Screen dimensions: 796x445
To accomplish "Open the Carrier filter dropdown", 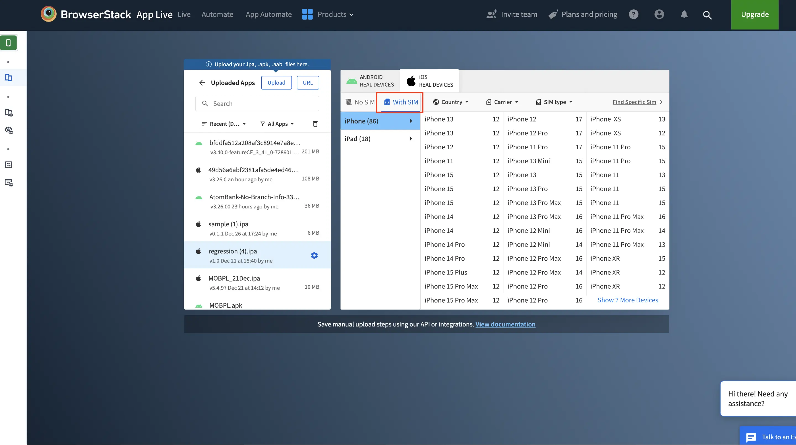I will click(502, 102).
